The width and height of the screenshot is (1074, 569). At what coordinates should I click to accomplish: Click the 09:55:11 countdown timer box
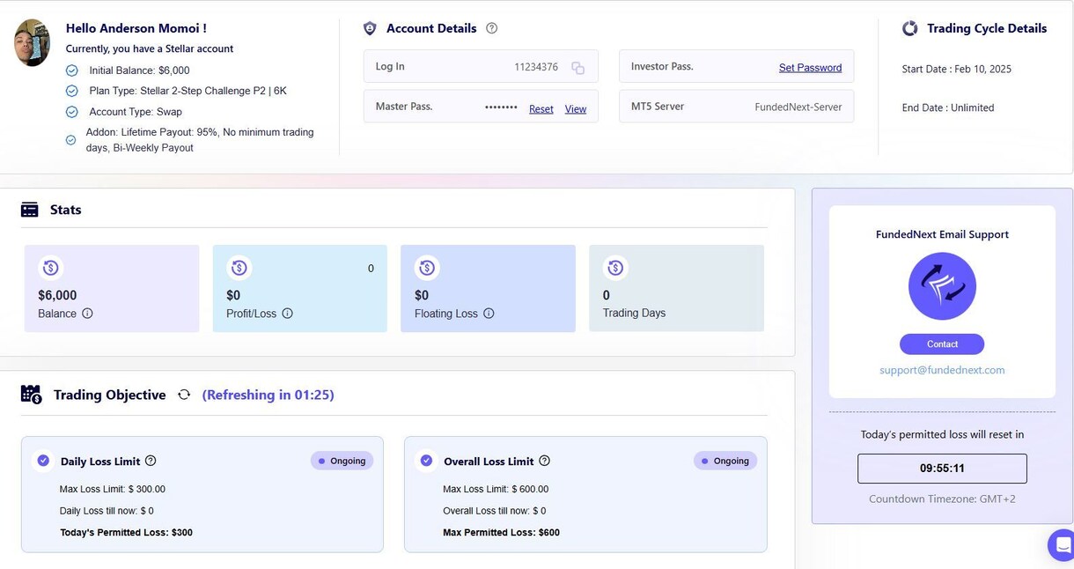942,469
